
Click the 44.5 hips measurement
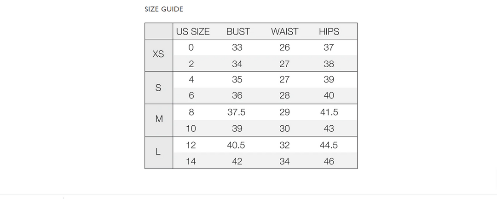pos(329,145)
